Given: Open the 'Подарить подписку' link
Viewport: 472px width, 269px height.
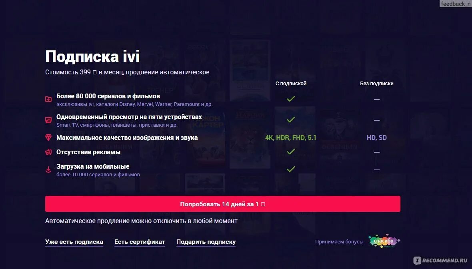Looking at the screenshot, I should pos(206,242).
